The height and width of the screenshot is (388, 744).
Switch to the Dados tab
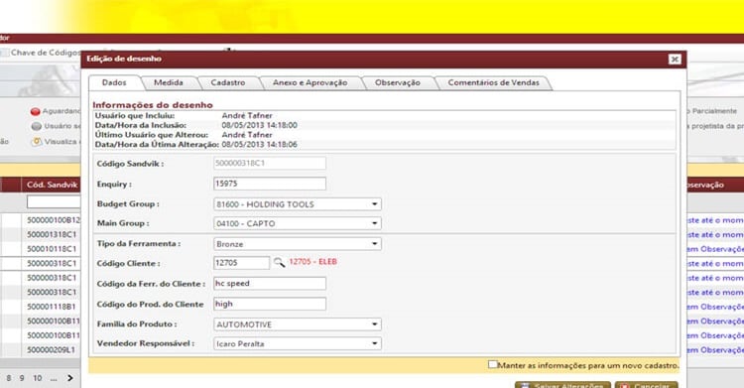point(114,82)
